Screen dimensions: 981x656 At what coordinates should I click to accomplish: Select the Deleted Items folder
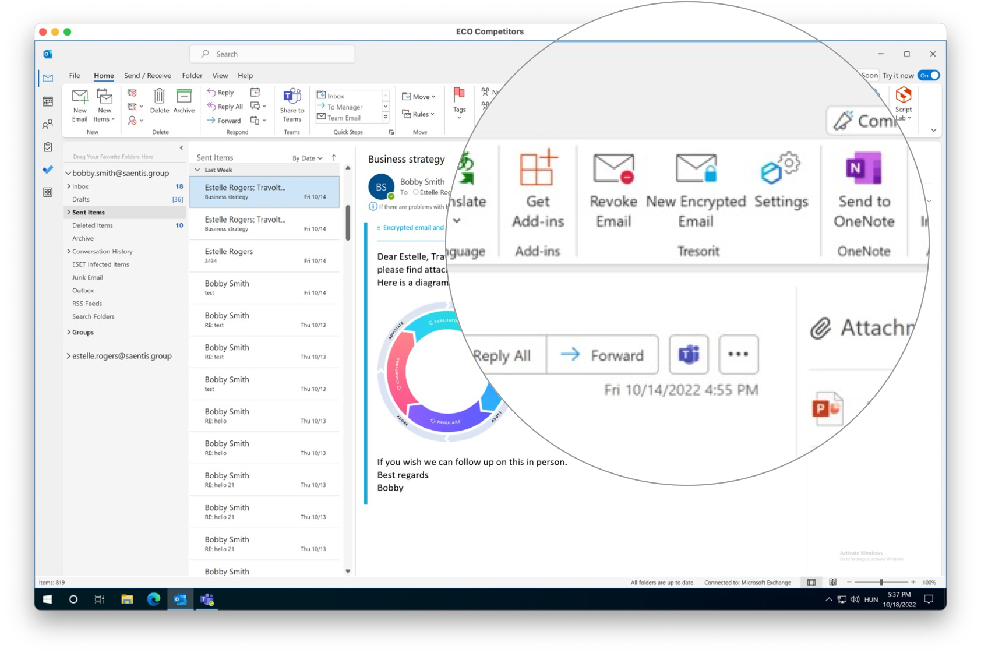point(93,225)
